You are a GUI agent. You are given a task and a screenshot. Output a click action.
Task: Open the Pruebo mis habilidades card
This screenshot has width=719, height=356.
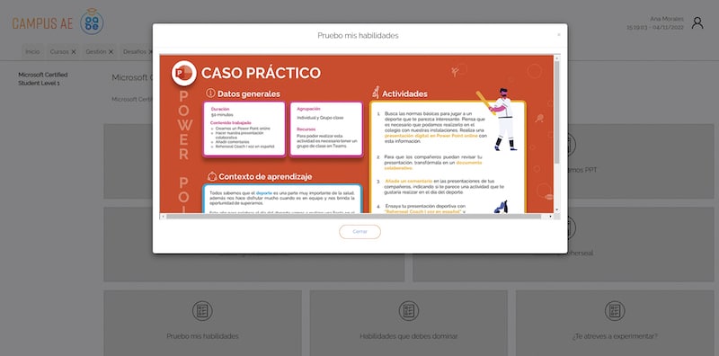point(202,323)
